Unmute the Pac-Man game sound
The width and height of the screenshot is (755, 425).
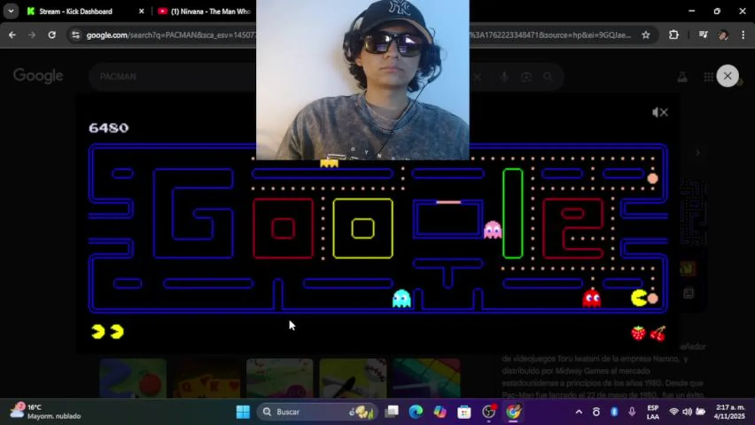click(x=660, y=112)
